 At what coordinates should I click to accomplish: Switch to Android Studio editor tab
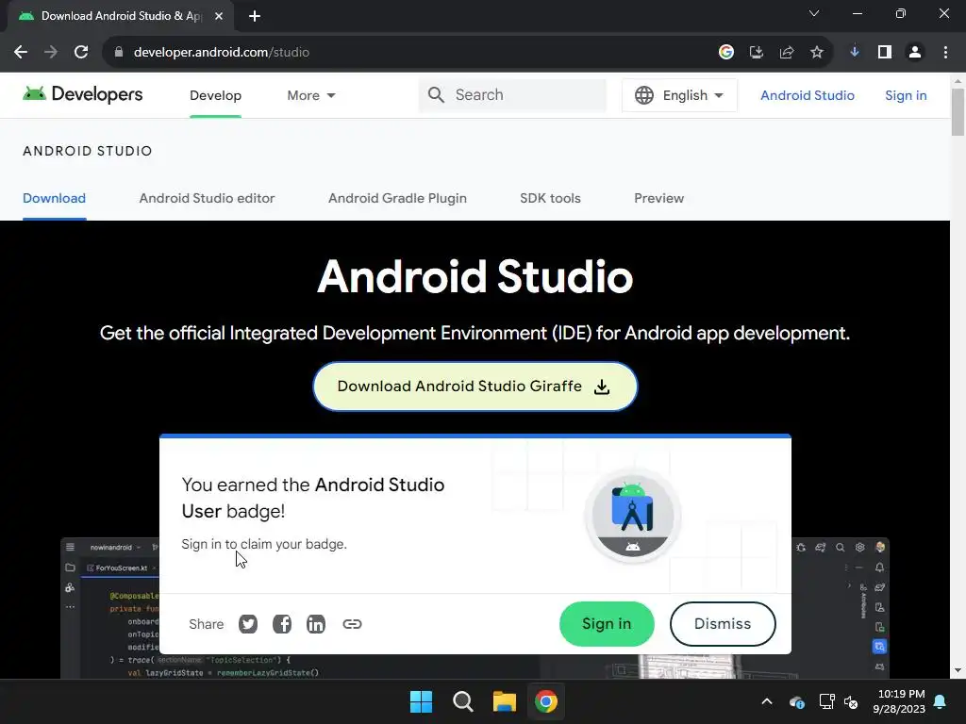tap(207, 198)
